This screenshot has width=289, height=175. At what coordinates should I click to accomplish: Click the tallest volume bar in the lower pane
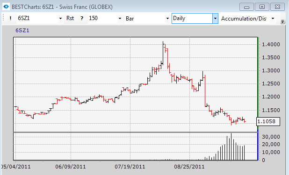pyautogui.click(x=231, y=147)
